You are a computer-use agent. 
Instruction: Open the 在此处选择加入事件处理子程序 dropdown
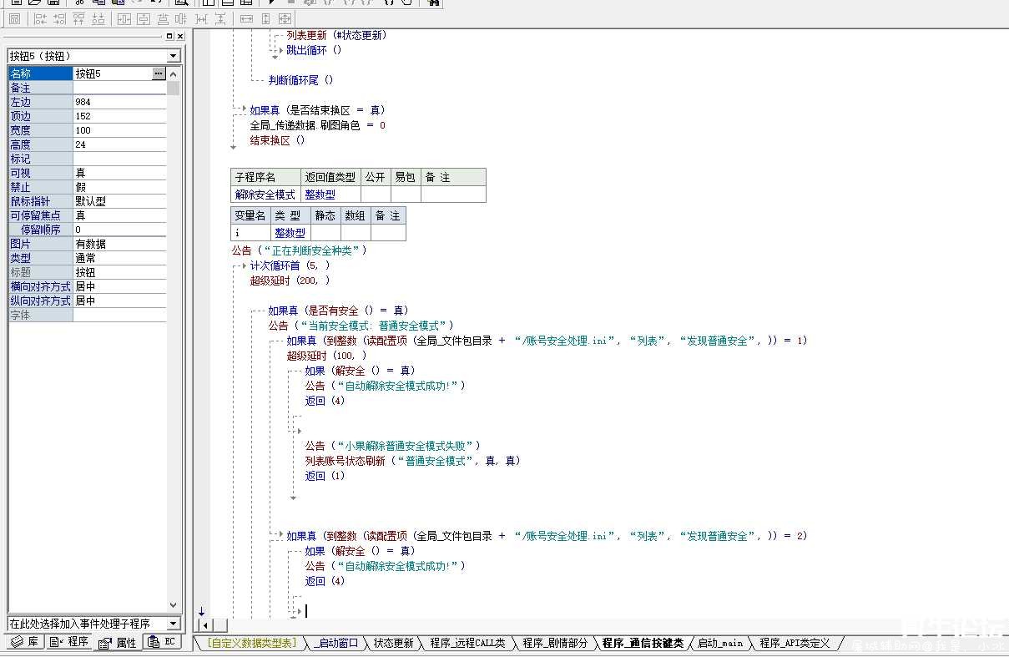174,624
